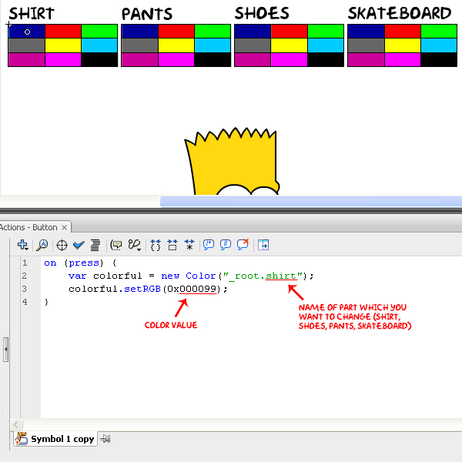Image resolution: width=462 pixels, height=462 pixels.
Task: Pick the red SHOES swatch
Action: point(289,32)
